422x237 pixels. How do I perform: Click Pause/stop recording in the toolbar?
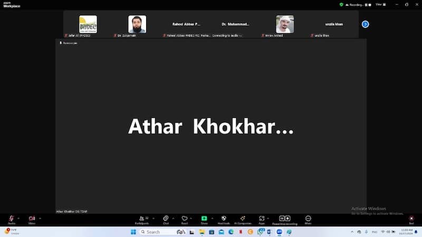click(284, 219)
